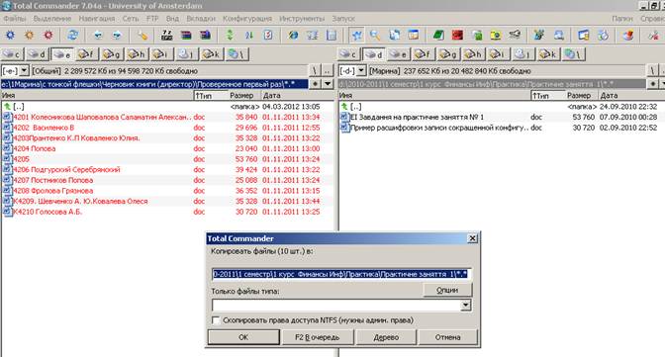Image resolution: width=665 pixels, height=357 pixels.
Task: Open the Файлы menu
Action: coord(15,19)
